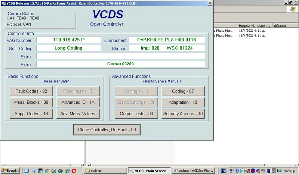Switch to VCDS: Main Screen taskbar button
Image resolution: width=299 pixels, height=175 pixels.
tap(149, 171)
